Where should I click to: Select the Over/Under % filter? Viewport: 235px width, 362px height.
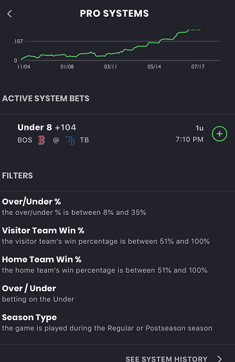pos(74,206)
